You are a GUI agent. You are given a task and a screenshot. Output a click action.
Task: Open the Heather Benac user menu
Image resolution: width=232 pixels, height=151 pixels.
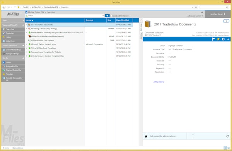coord(217,14)
